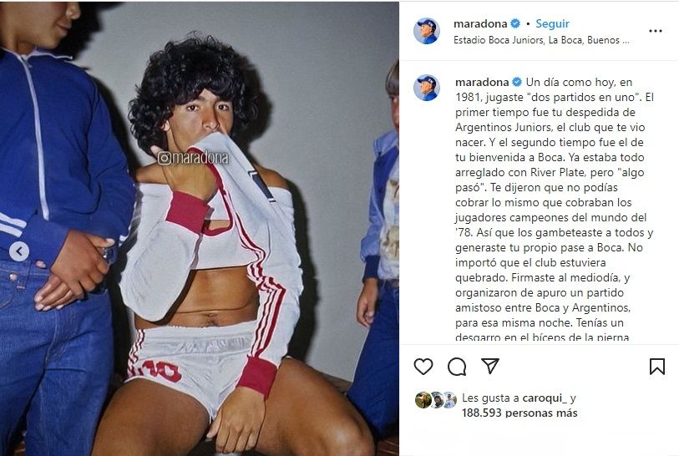Click the verified badge in header
Viewport: 679px width, 456px height.
(x=515, y=24)
